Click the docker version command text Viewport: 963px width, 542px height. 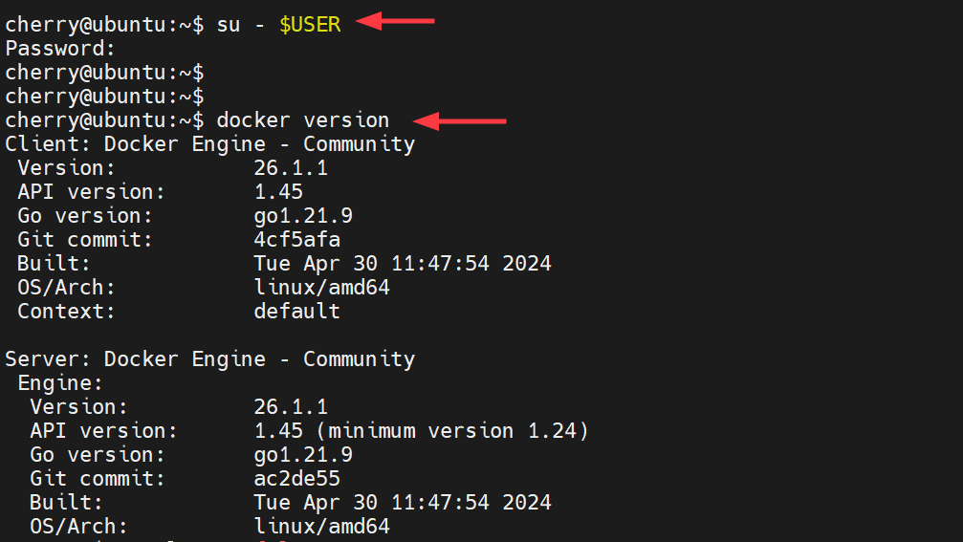pos(303,120)
